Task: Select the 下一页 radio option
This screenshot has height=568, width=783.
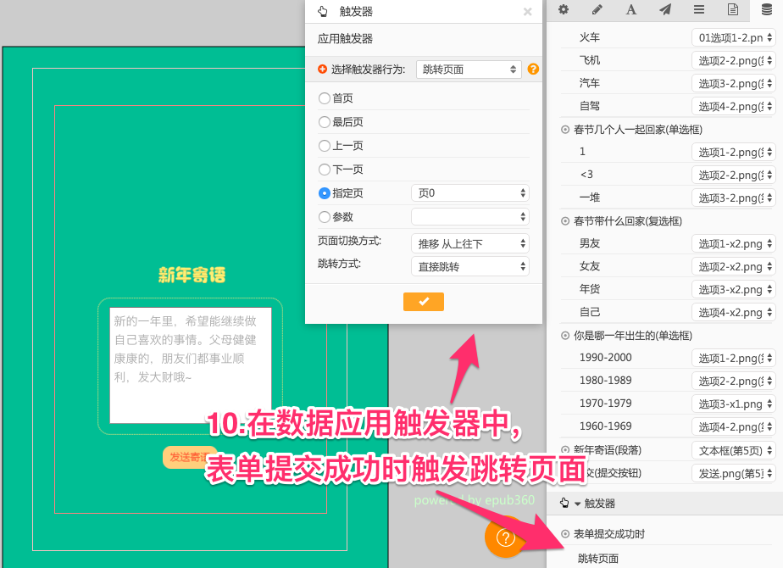Action: 325,170
